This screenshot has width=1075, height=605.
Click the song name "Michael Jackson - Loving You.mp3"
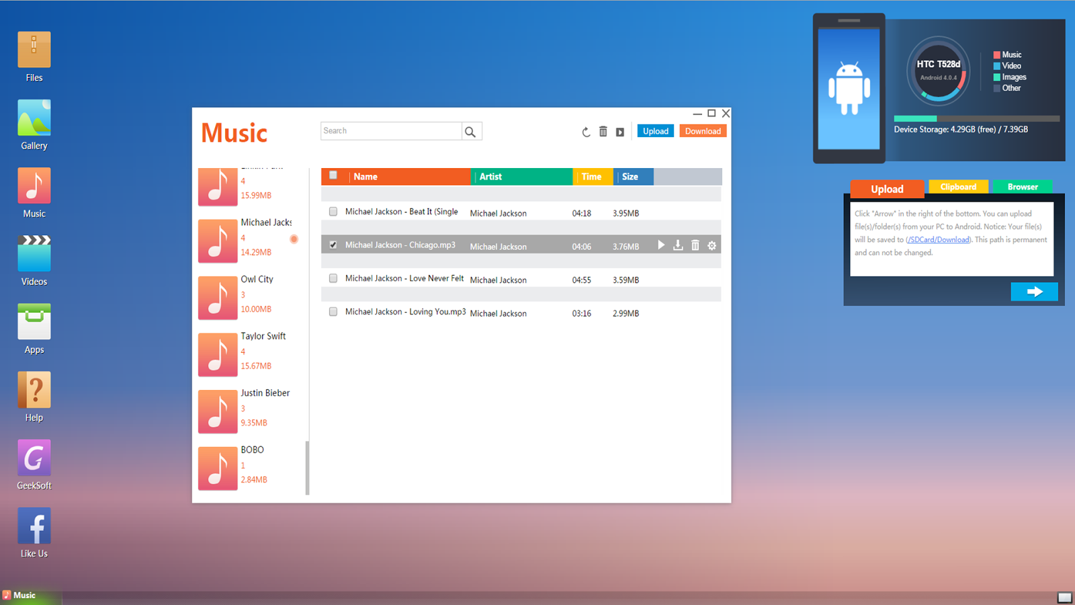(x=406, y=312)
